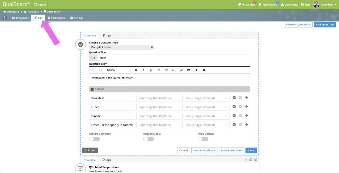Screen dimensions: 339x173
Task: Cancel editing the question
Action: [184, 150]
